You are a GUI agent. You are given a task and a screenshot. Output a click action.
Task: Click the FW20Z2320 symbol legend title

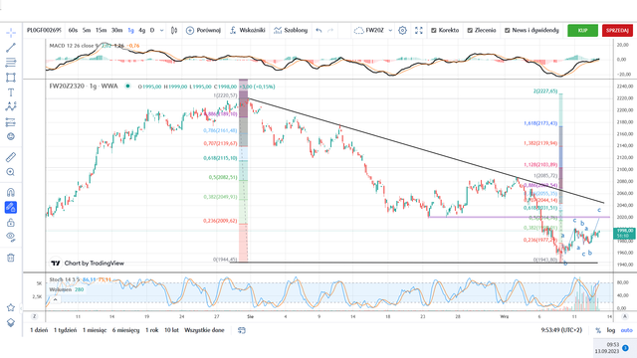tap(84, 87)
